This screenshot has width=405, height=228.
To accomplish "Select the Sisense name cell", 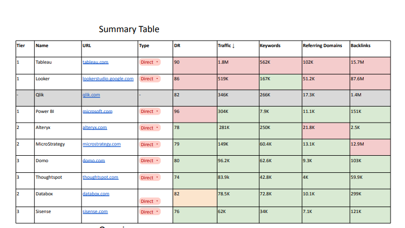I will click(x=58, y=215).
